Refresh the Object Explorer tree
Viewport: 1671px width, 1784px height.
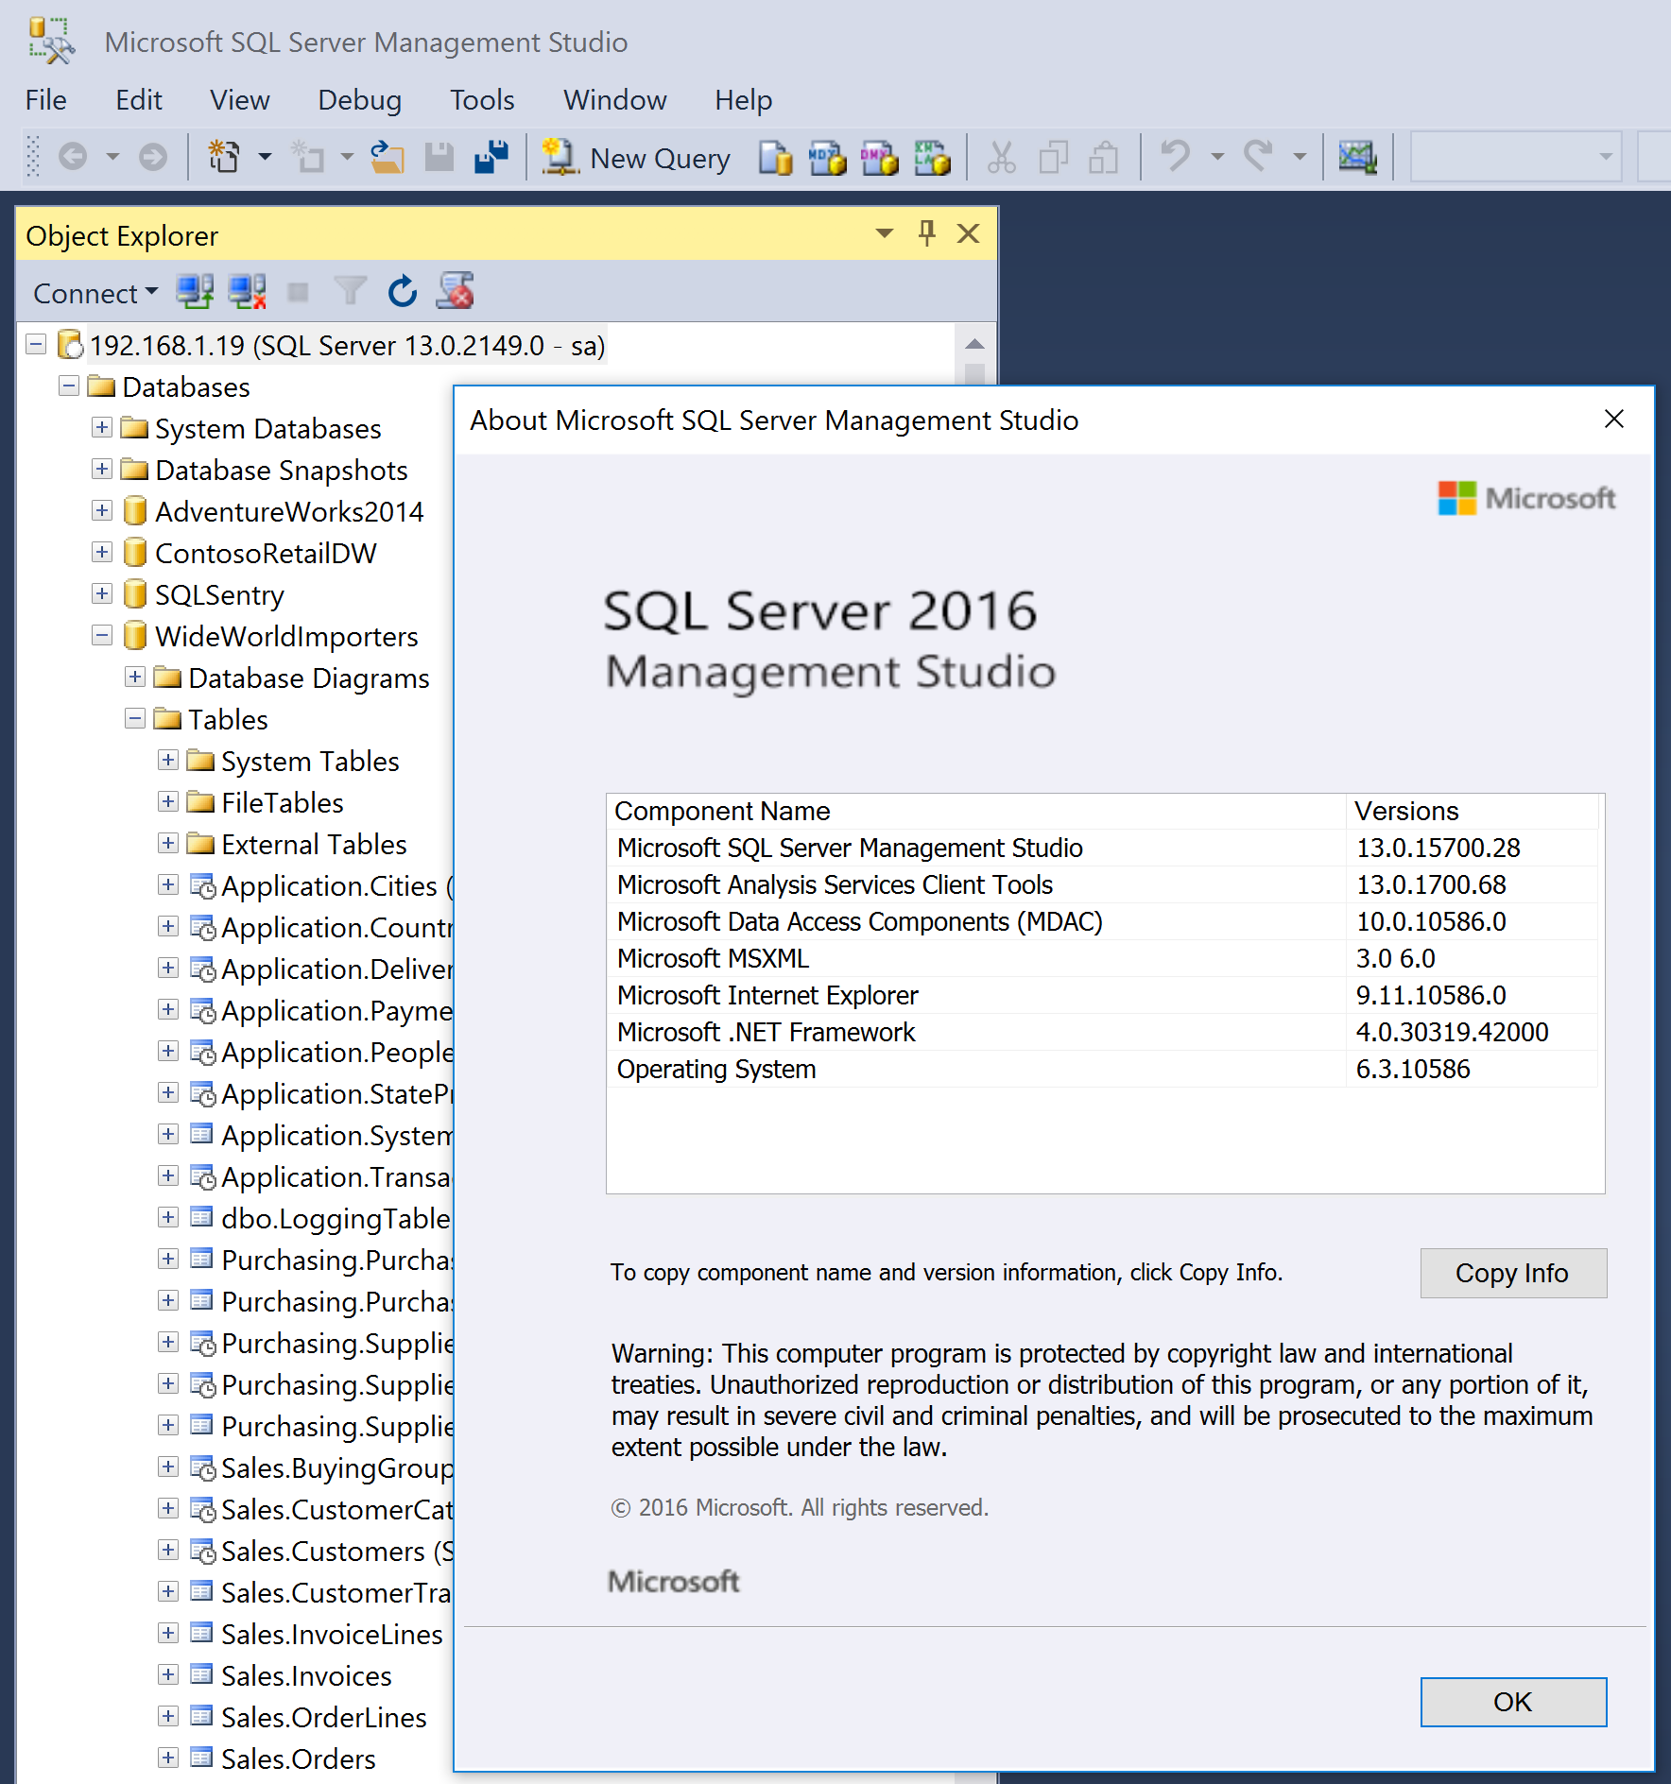click(403, 291)
